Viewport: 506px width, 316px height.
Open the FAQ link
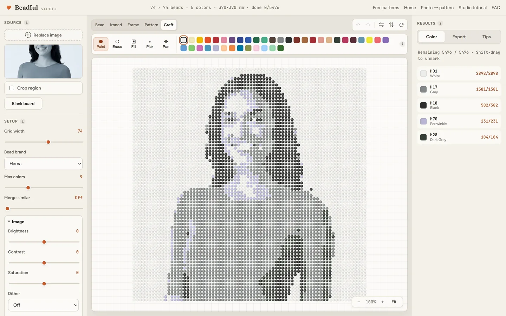pyautogui.click(x=496, y=8)
